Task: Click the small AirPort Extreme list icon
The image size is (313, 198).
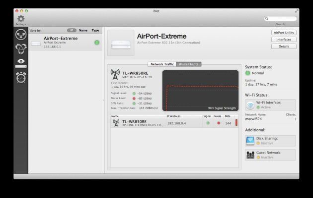Action: [36, 44]
